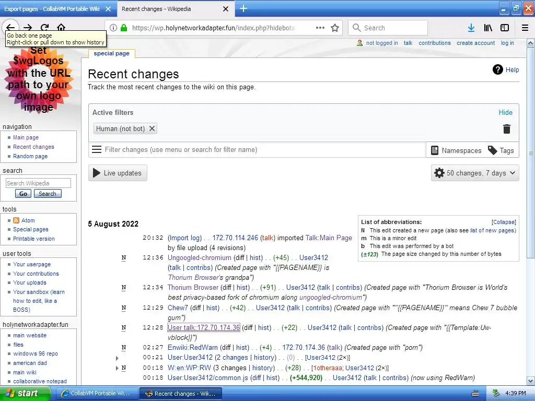Click the create account link
Viewport: 535px width, 401px height.
475,43
